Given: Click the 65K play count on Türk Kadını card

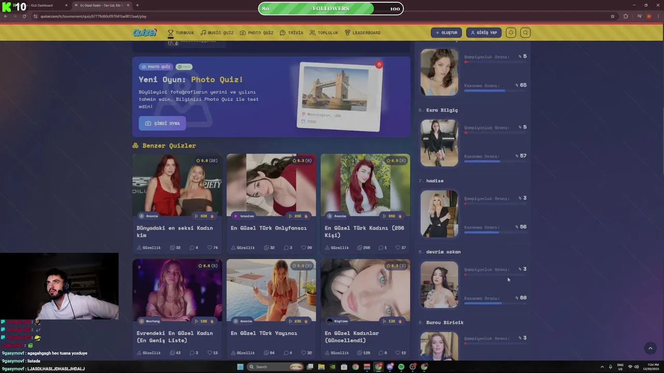Looking at the screenshot, I should (393, 216).
